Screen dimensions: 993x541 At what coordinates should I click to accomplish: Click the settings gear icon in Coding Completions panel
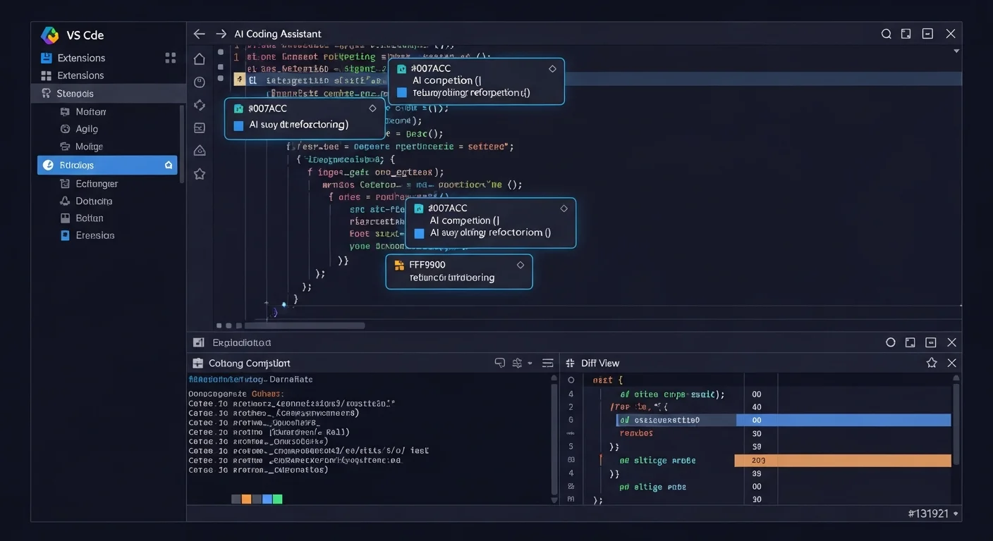pyautogui.click(x=517, y=363)
